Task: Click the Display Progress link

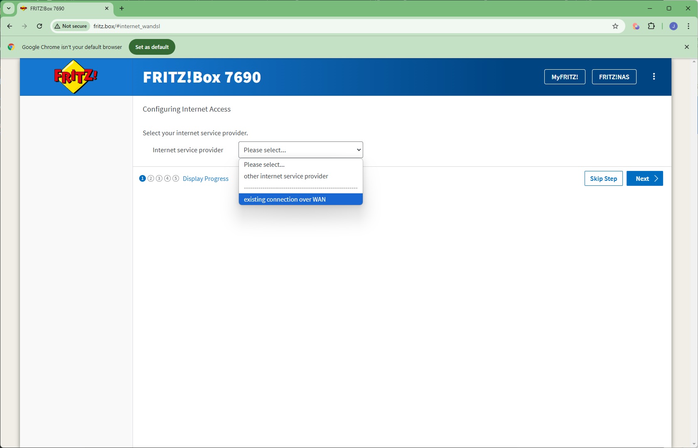Action: [x=206, y=179]
